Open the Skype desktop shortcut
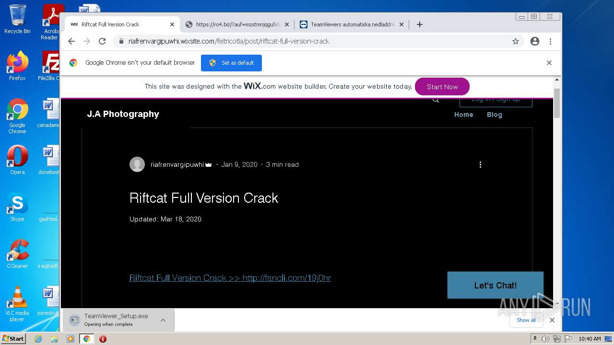The width and height of the screenshot is (614, 345). 17,207
